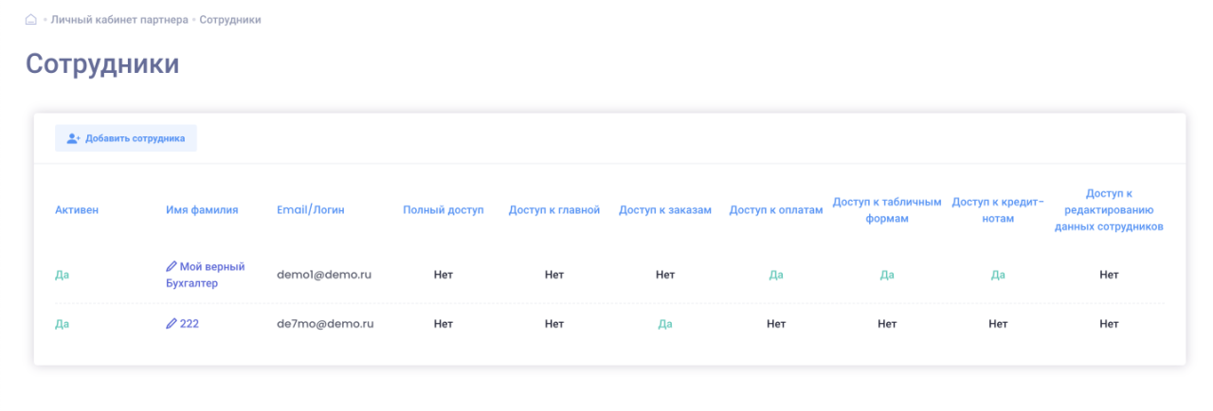Click the pencil icon next to 222
Screen dimensions: 1213x411
point(172,324)
